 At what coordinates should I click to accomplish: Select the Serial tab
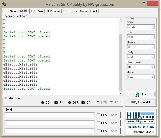click(x=24, y=11)
